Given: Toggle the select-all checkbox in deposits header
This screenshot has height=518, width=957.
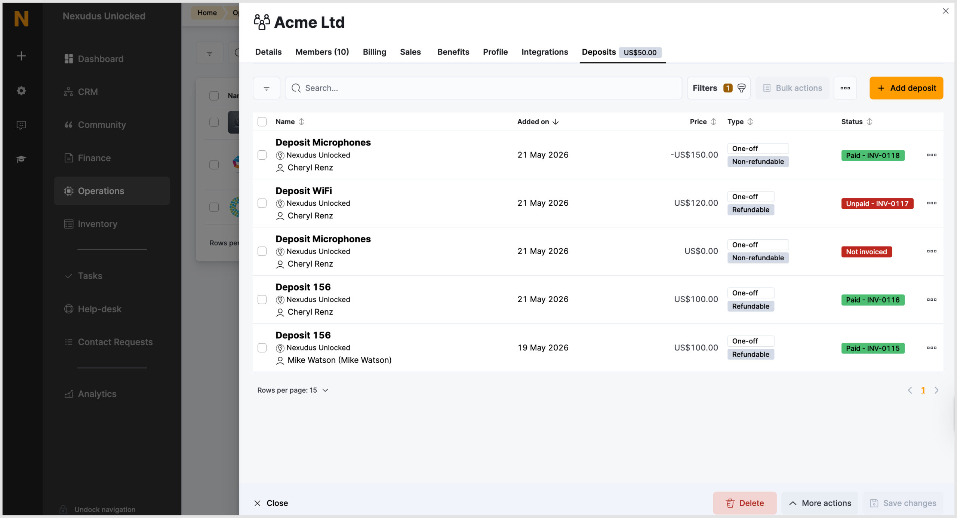Looking at the screenshot, I should (x=262, y=122).
